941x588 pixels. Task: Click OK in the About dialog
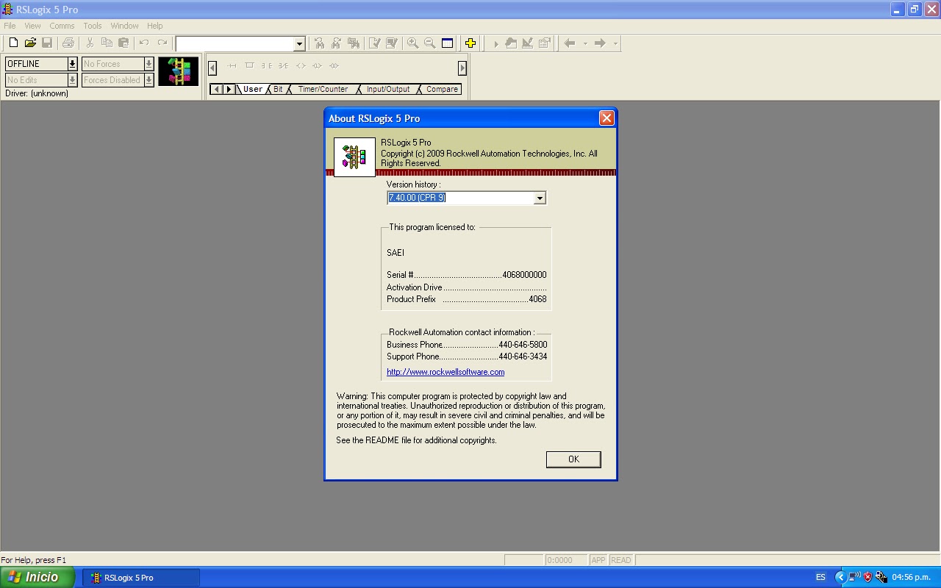click(573, 459)
